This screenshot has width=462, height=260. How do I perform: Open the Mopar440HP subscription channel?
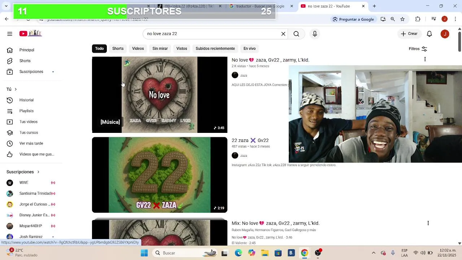click(31, 226)
